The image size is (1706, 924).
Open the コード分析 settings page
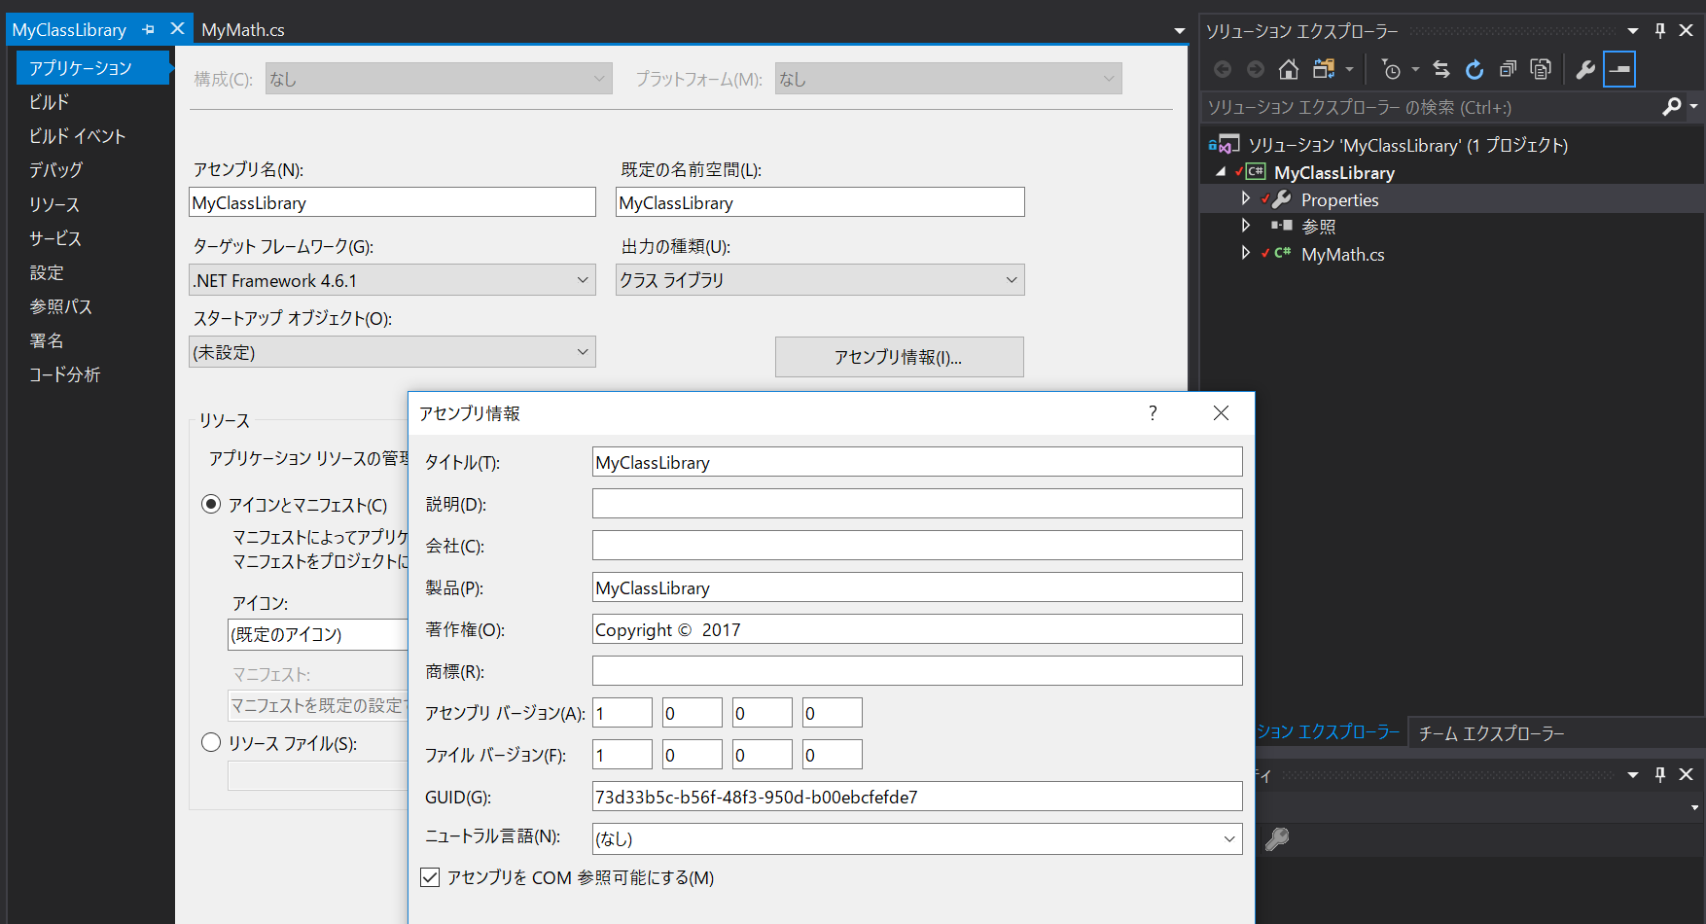pyautogui.click(x=64, y=374)
